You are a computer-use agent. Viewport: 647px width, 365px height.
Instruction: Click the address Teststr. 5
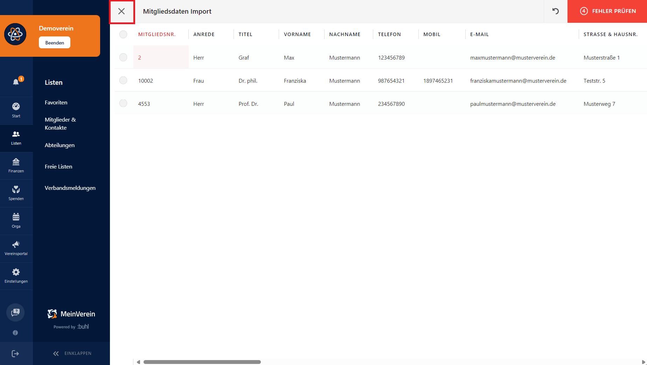(594, 81)
